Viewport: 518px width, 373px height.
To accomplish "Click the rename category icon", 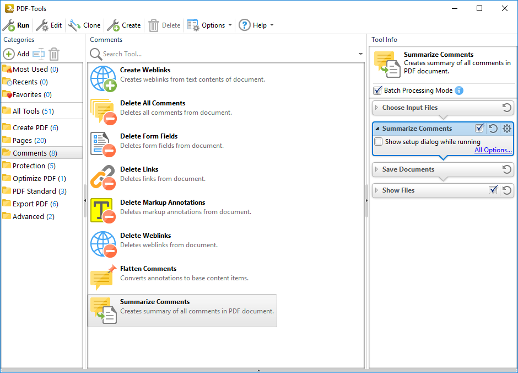I will click(x=38, y=54).
